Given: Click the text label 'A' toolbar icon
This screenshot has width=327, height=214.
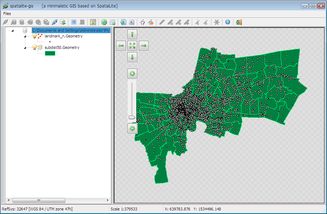Looking at the screenshot, I should coord(132,22).
